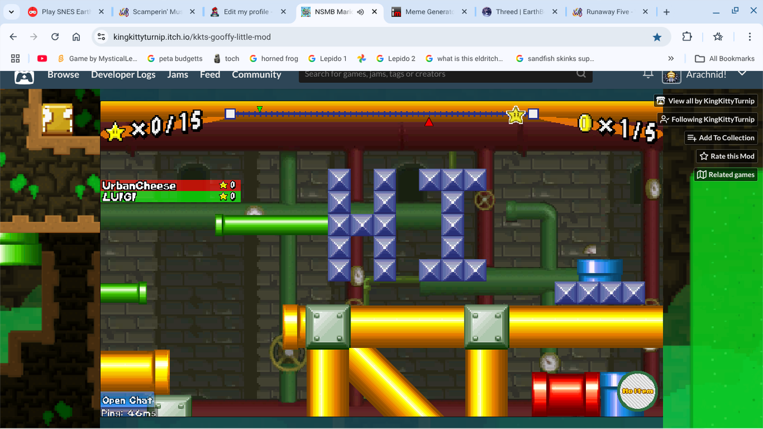The image size is (763, 429).
Task: Open the notifications bell
Action: pos(648,74)
